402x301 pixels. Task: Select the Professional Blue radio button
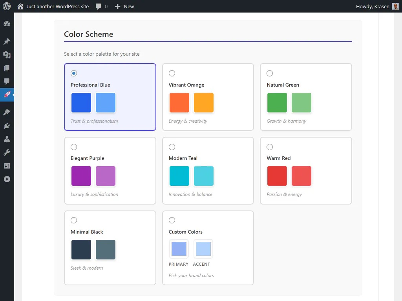tap(74, 73)
